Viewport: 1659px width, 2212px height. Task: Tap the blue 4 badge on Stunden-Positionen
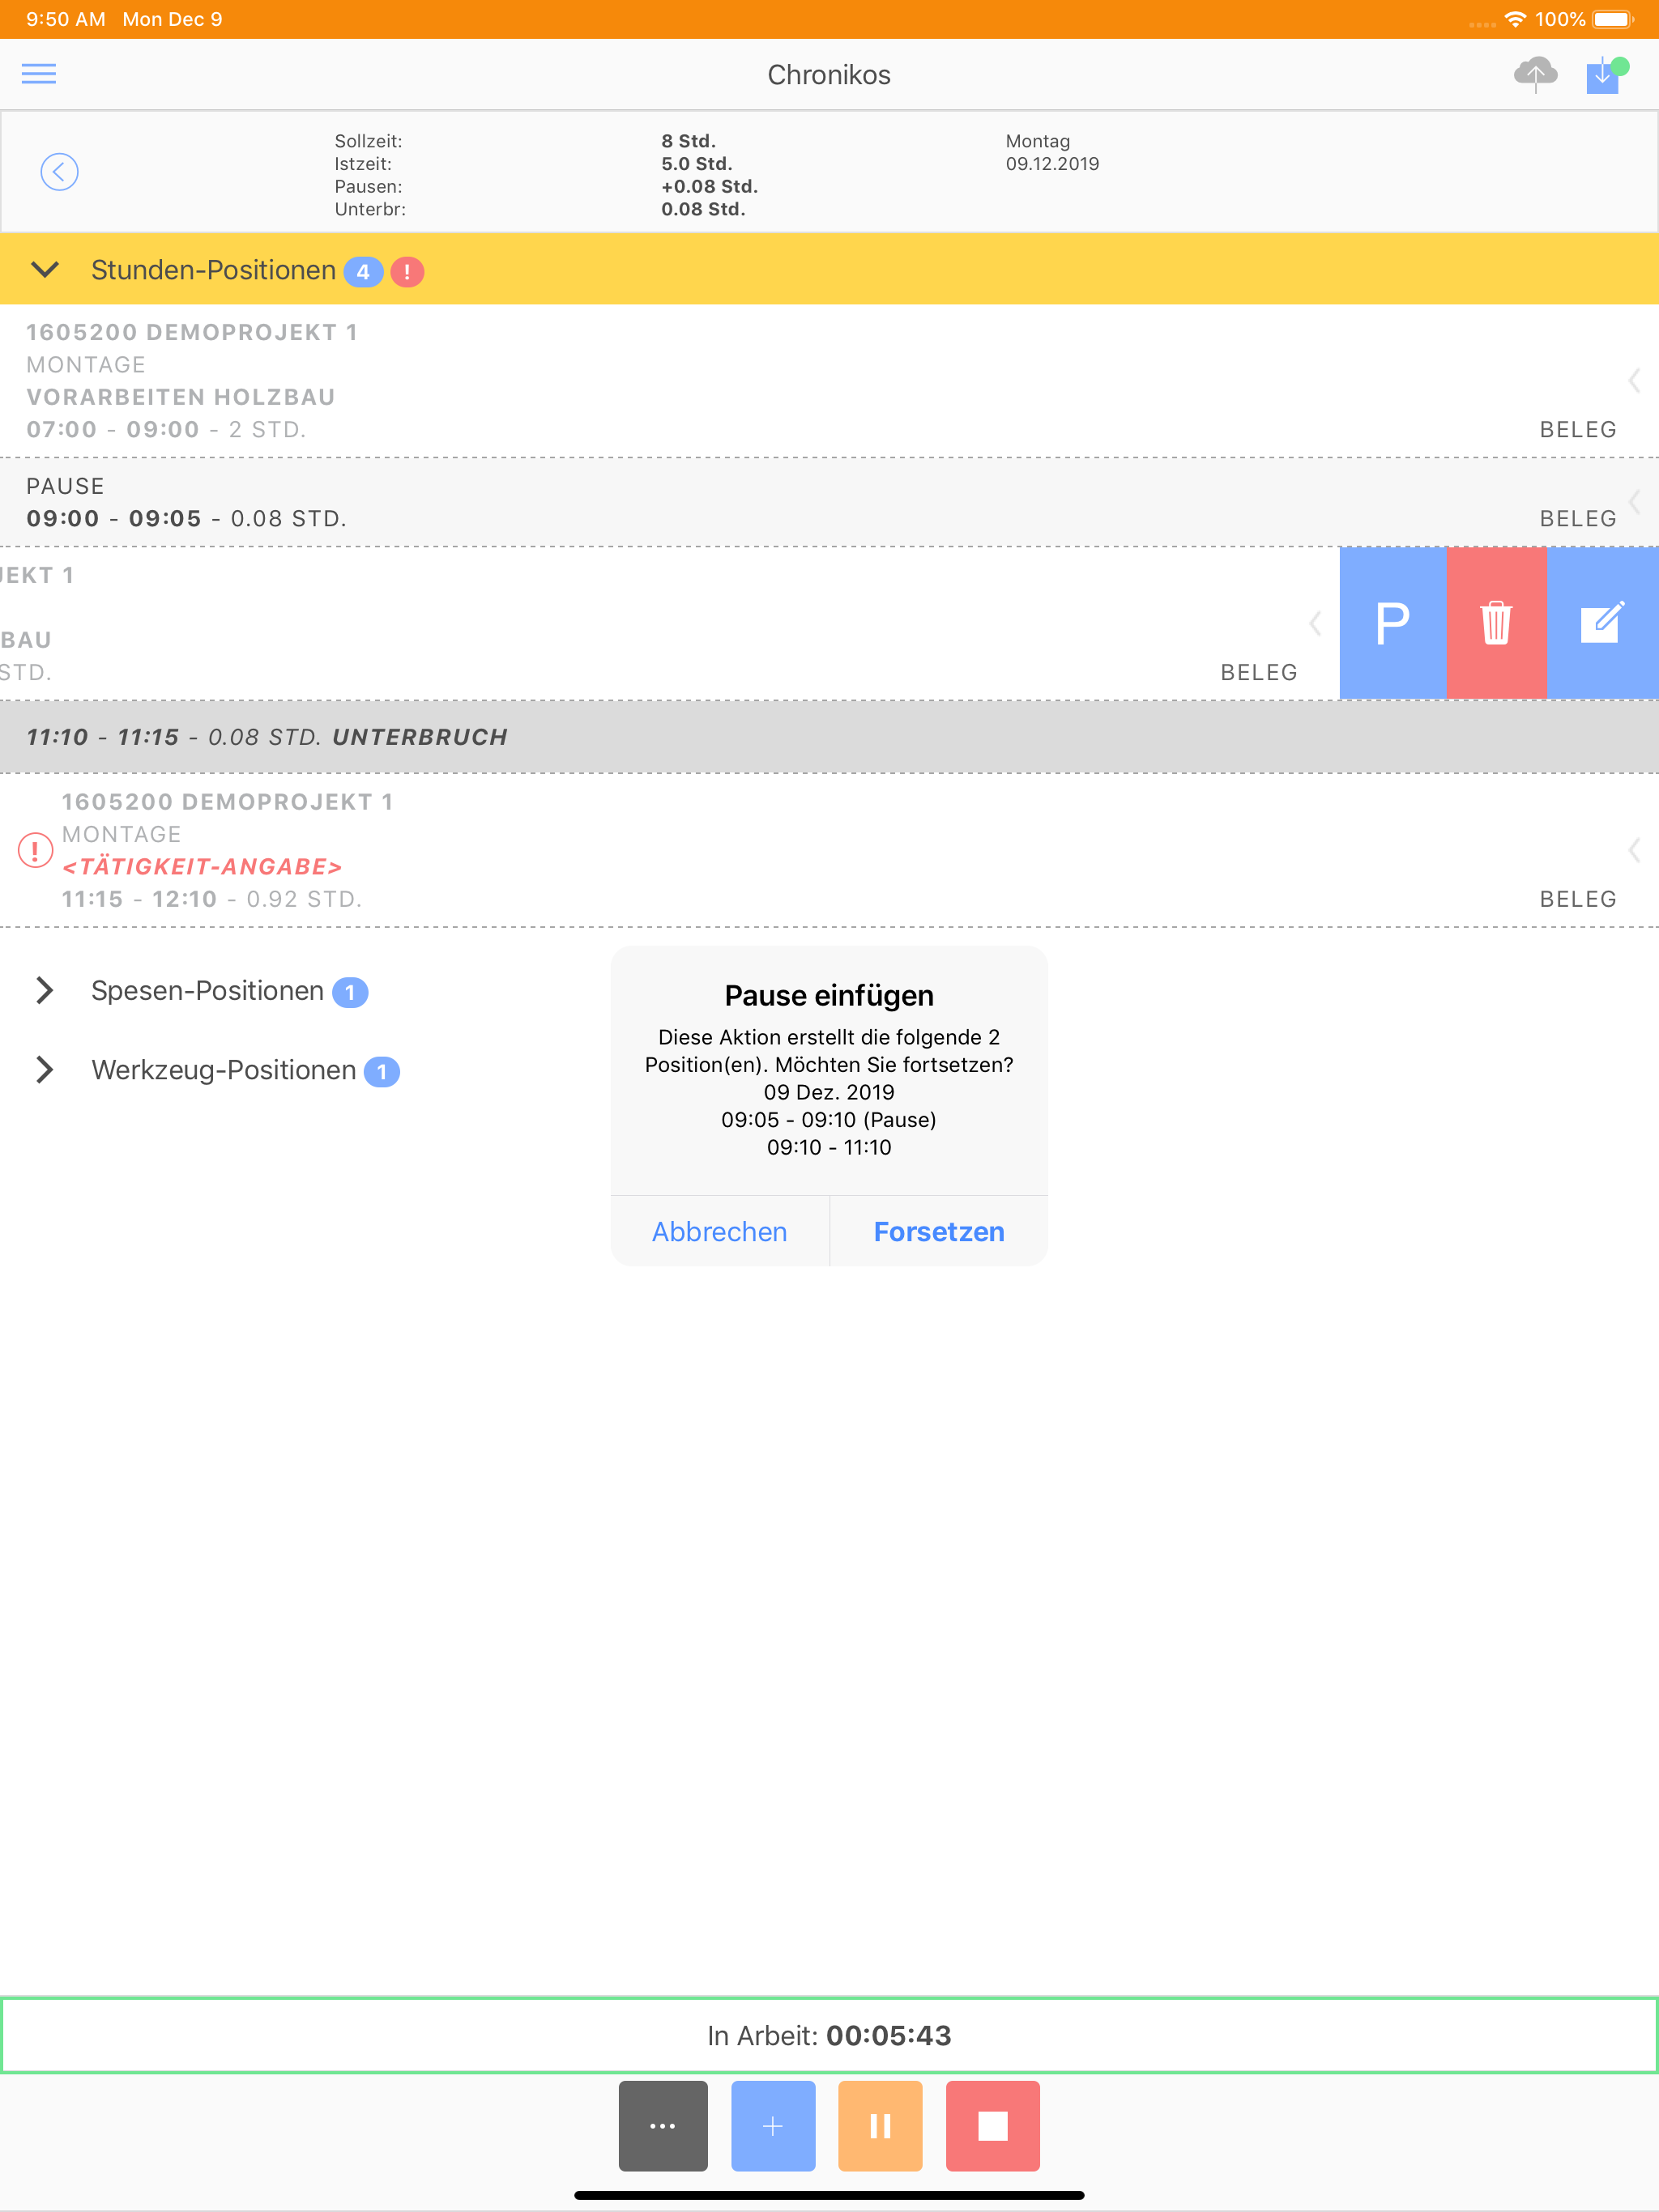point(363,271)
